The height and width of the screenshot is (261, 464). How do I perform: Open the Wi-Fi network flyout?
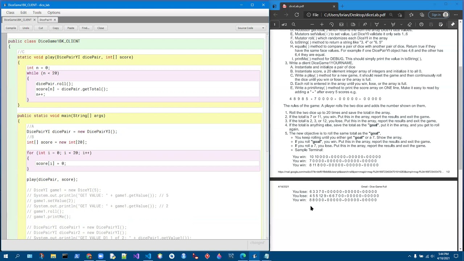tap(427, 256)
